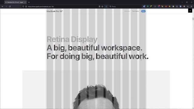Open tracking protection shield icon

pos(23,7)
